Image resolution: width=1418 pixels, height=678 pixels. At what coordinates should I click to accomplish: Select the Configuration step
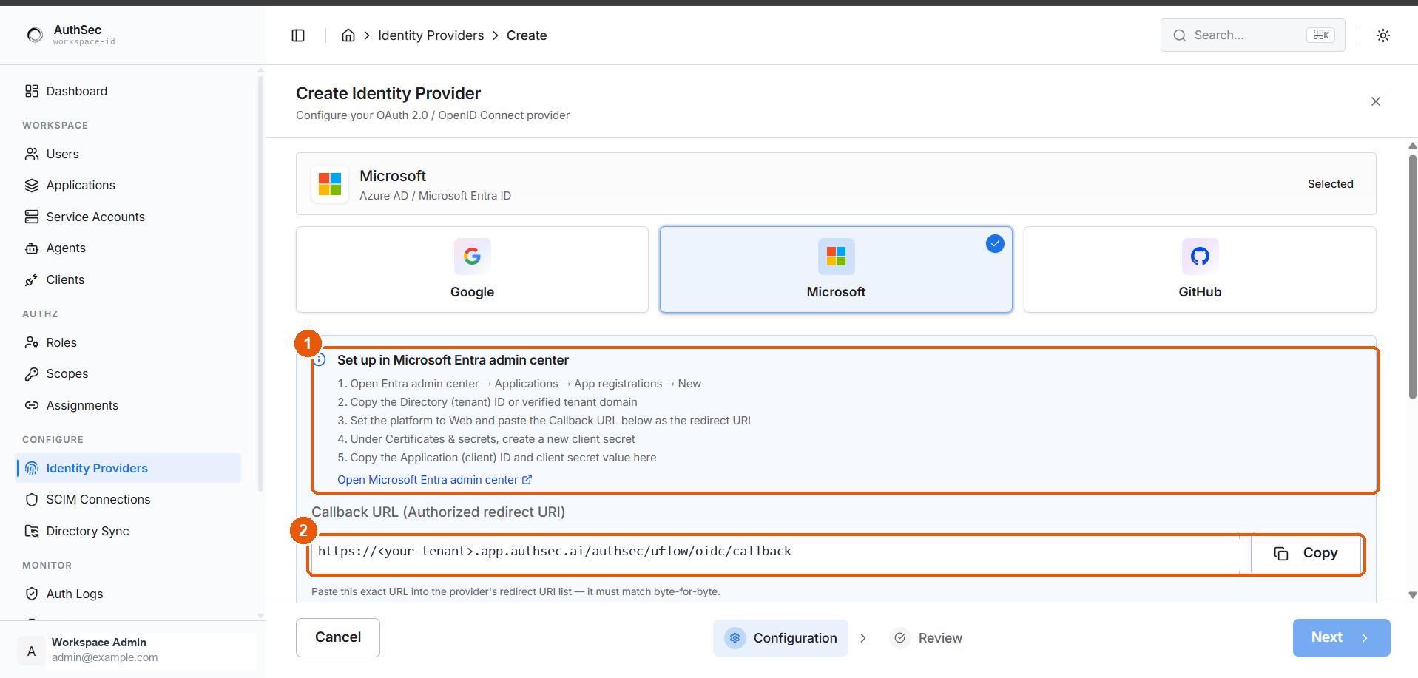point(780,637)
